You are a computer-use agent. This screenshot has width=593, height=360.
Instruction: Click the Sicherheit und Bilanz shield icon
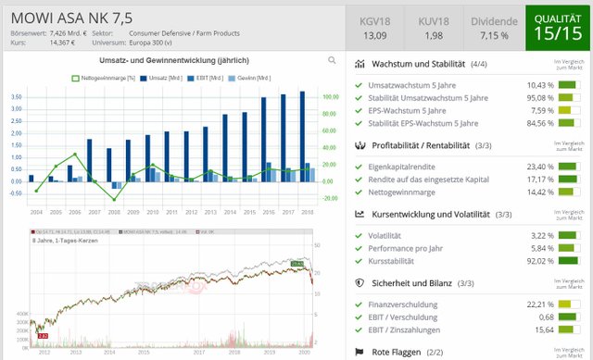[360, 283]
